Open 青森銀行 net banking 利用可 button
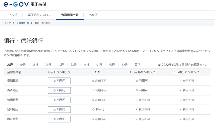 59,90
